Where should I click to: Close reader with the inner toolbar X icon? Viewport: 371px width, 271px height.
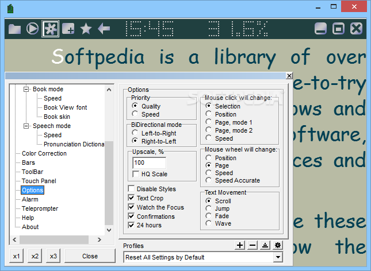[356, 29]
